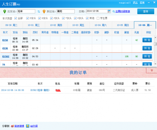Click K150 no-seat count 42
The height and width of the screenshot is (130, 157).
137,40
